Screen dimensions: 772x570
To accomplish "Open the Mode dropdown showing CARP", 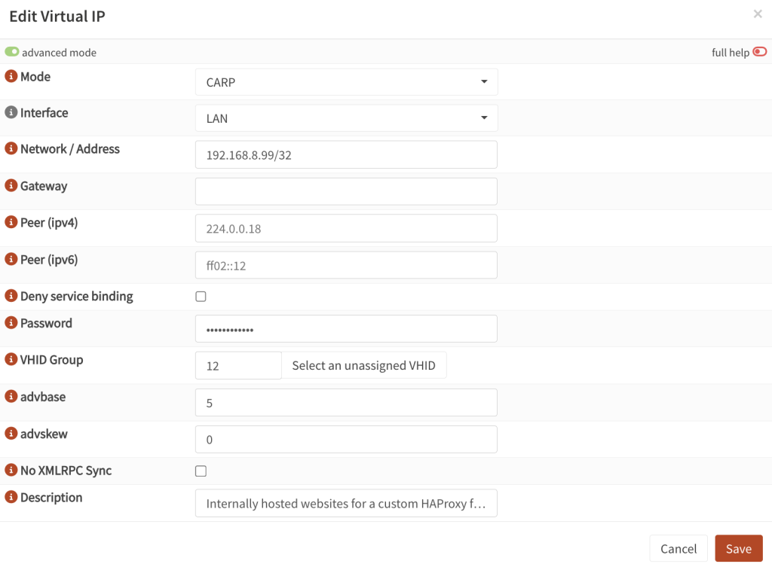I will [346, 81].
